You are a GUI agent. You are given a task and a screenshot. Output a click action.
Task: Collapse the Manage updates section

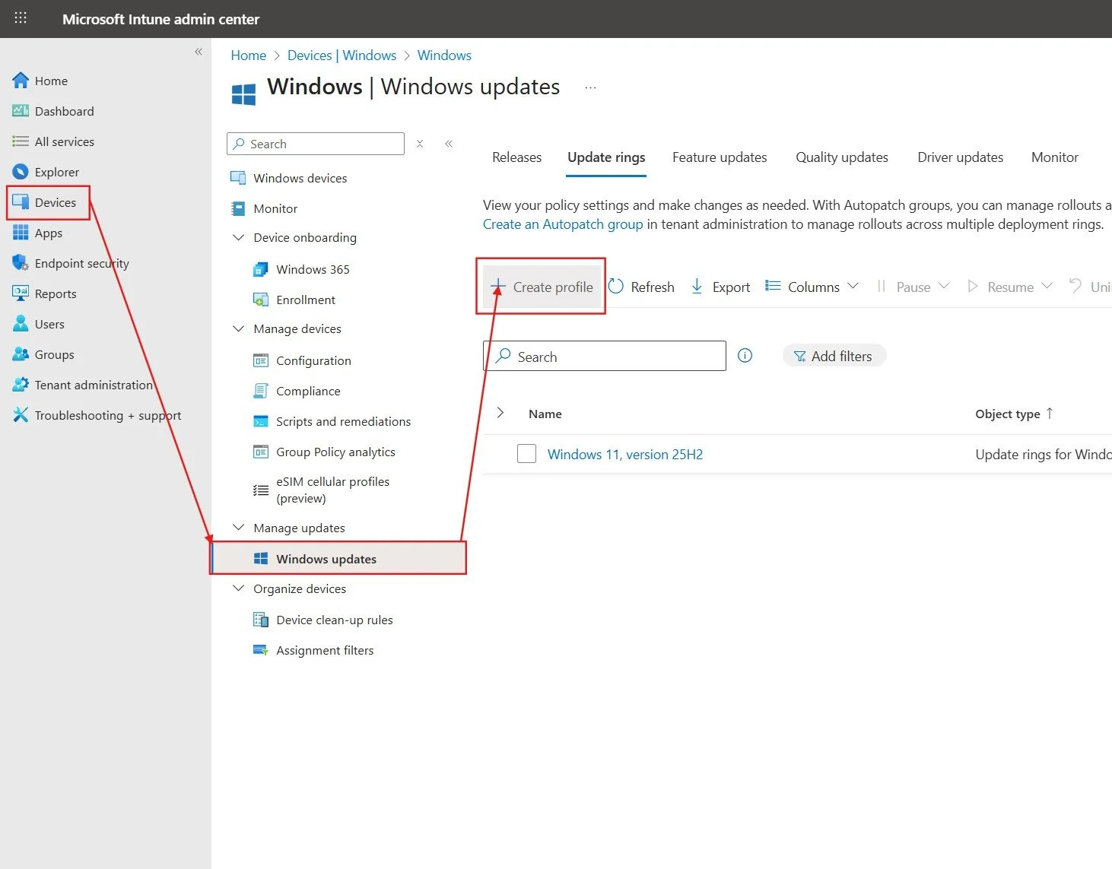coord(238,528)
